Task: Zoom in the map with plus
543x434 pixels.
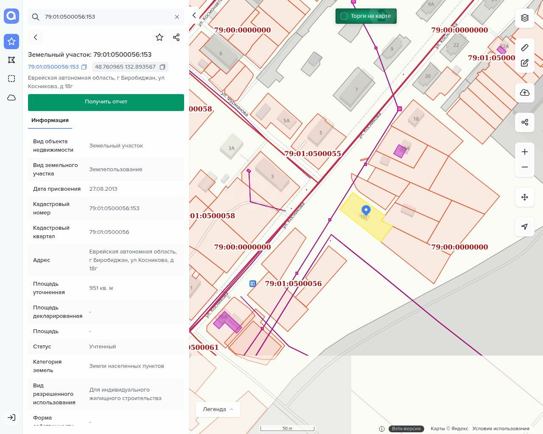Action: point(525,152)
